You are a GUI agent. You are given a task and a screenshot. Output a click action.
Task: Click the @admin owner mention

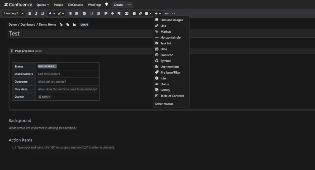click(x=45, y=97)
